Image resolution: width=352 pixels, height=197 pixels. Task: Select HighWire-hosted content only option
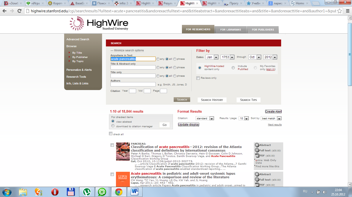pos(200,68)
